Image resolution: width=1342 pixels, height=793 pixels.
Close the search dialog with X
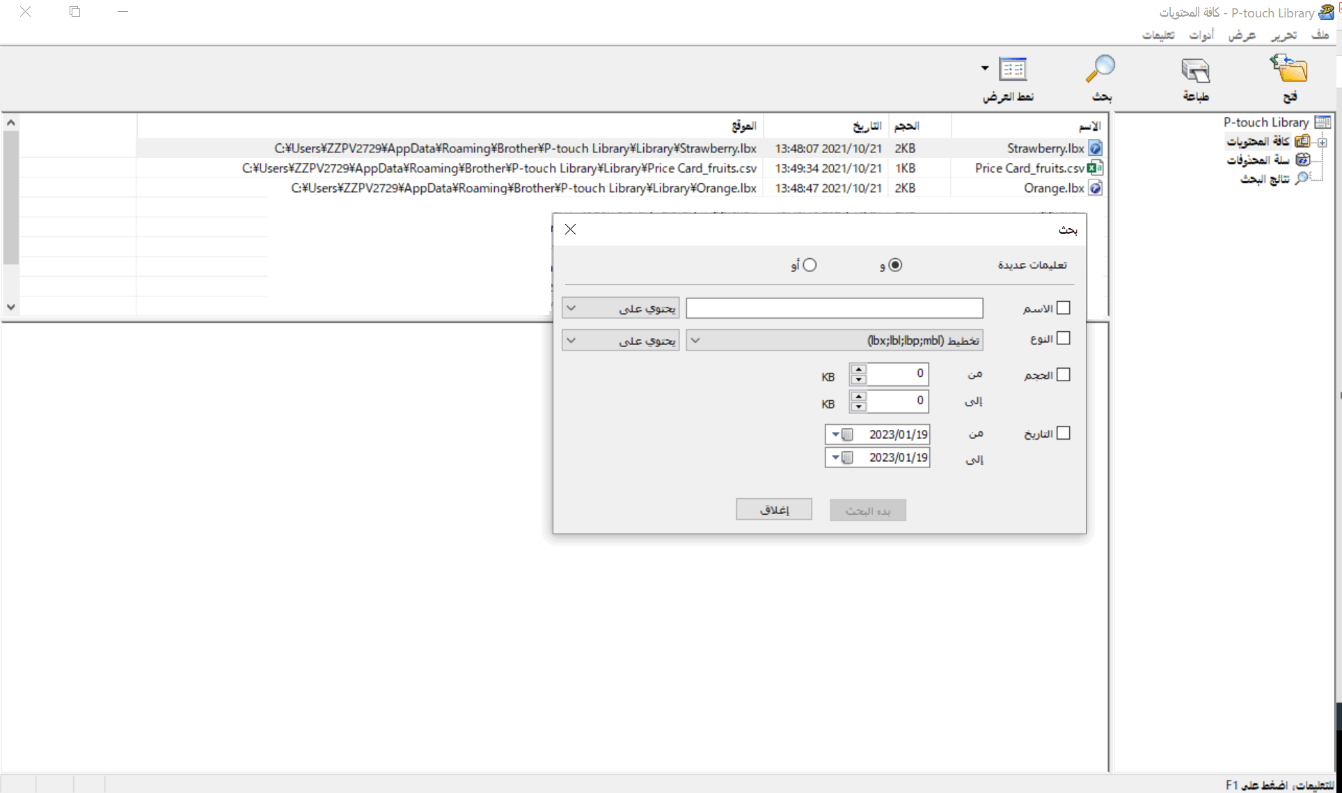pyautogui.click(x=570, y=230)
